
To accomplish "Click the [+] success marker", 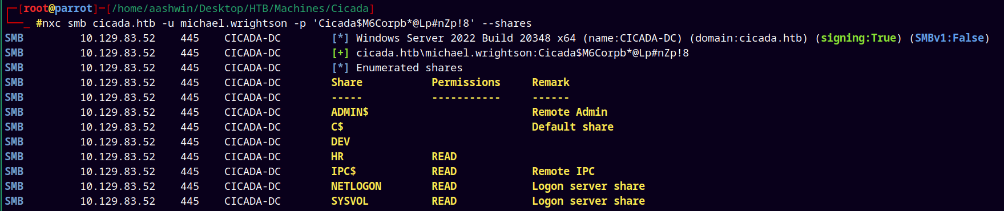I will (x=340, y=53).
